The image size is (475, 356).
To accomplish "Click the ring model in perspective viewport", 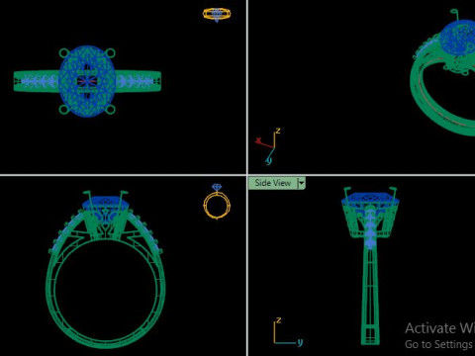I will [443, 72].
